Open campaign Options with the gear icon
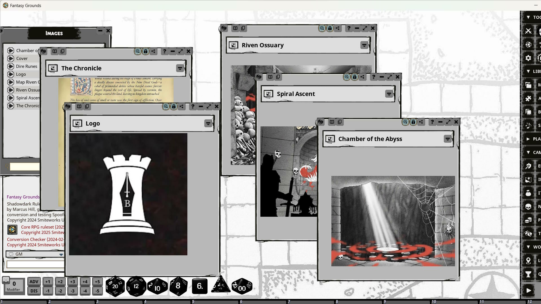The height and width of the screenshot is (304, 541). 528,58
